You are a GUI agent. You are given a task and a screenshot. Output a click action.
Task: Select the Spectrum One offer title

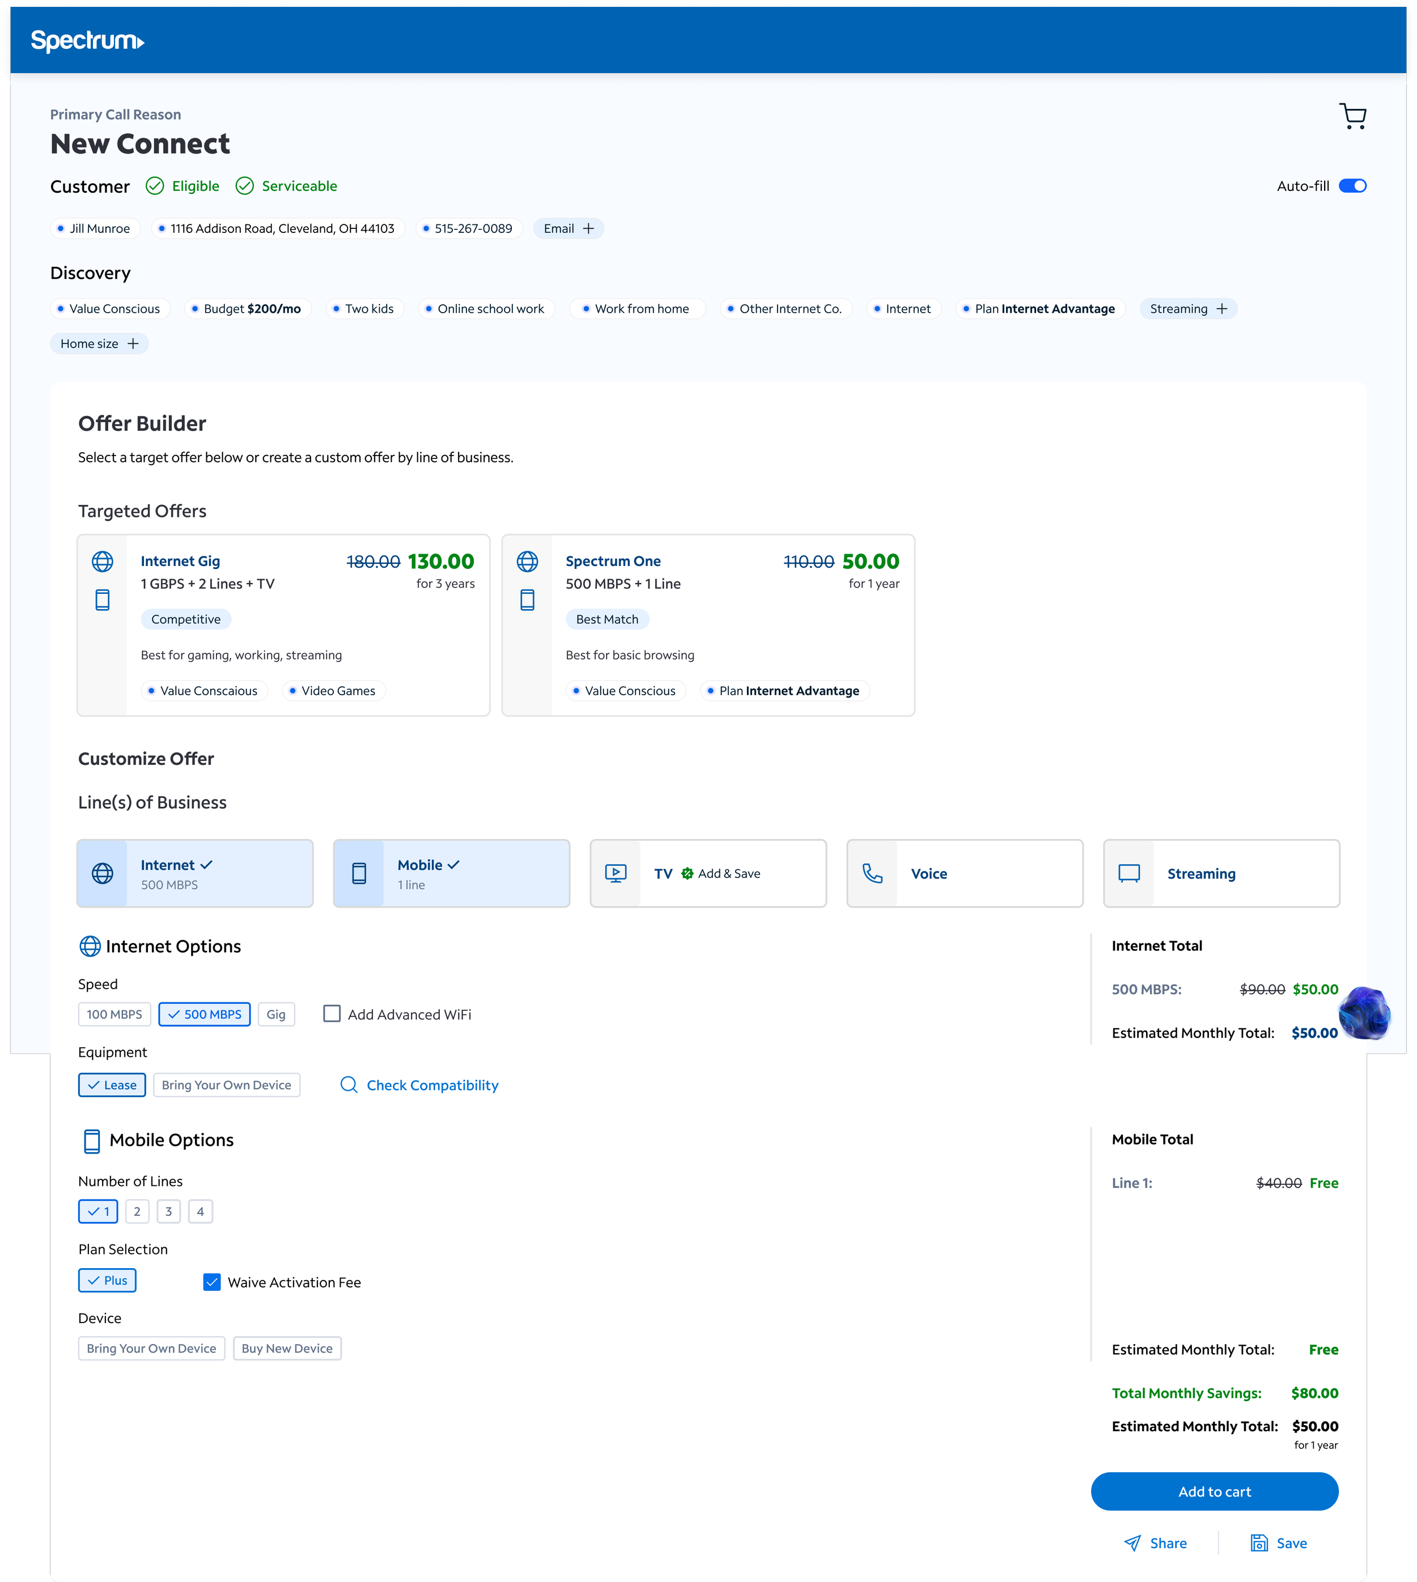(613, 561)
